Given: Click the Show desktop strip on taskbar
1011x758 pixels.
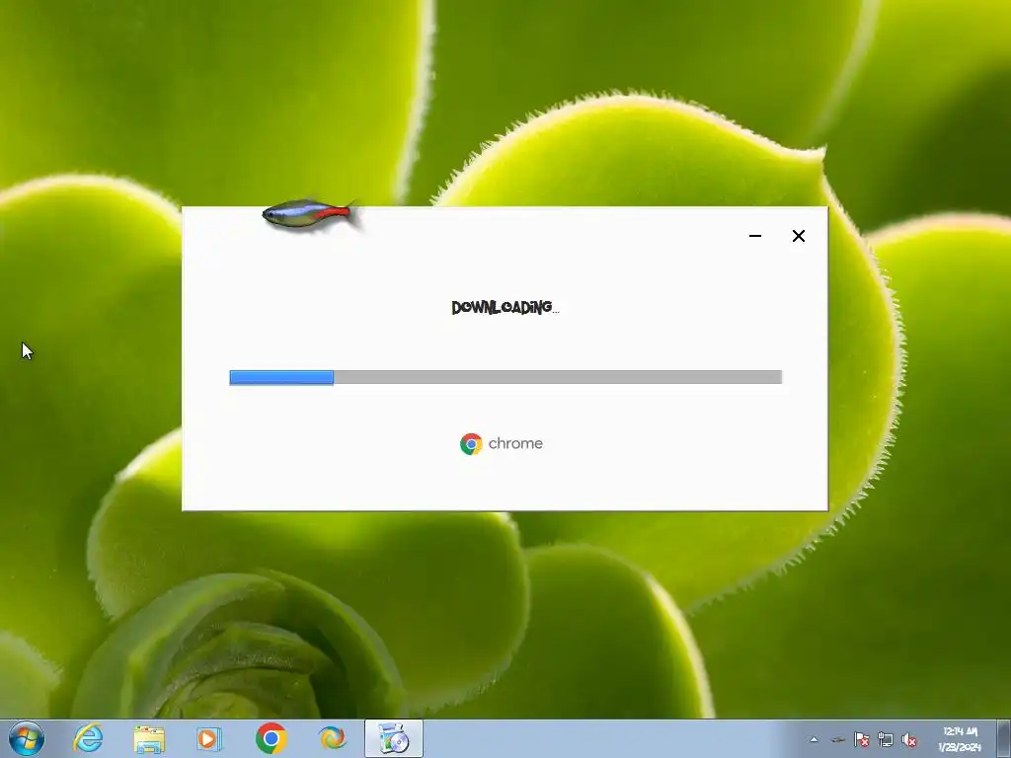Looking at the screenshot, I should point(1004,738).
